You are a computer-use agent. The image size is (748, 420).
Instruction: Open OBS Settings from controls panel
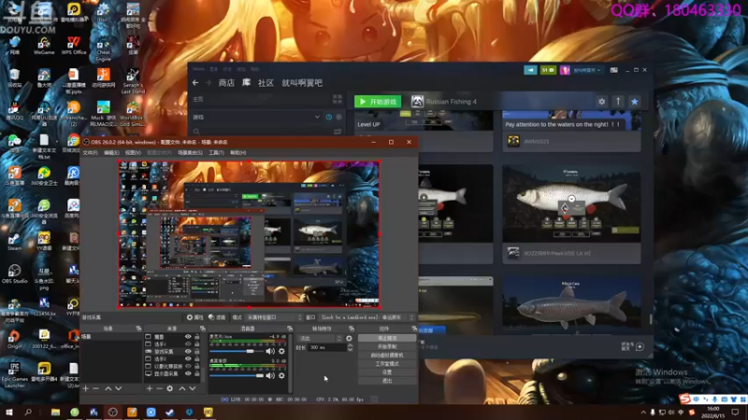(387, 372)
